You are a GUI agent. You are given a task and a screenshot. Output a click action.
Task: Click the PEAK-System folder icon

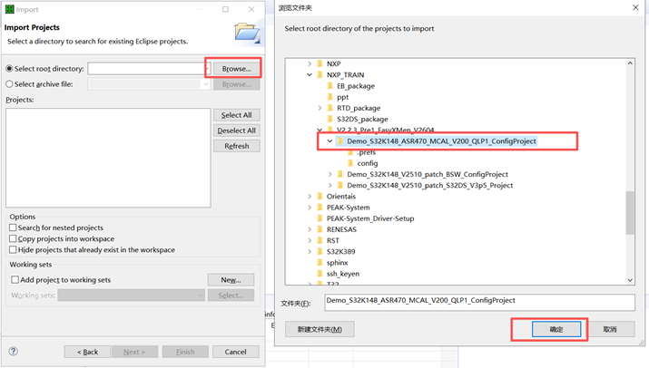click(320, 208)
